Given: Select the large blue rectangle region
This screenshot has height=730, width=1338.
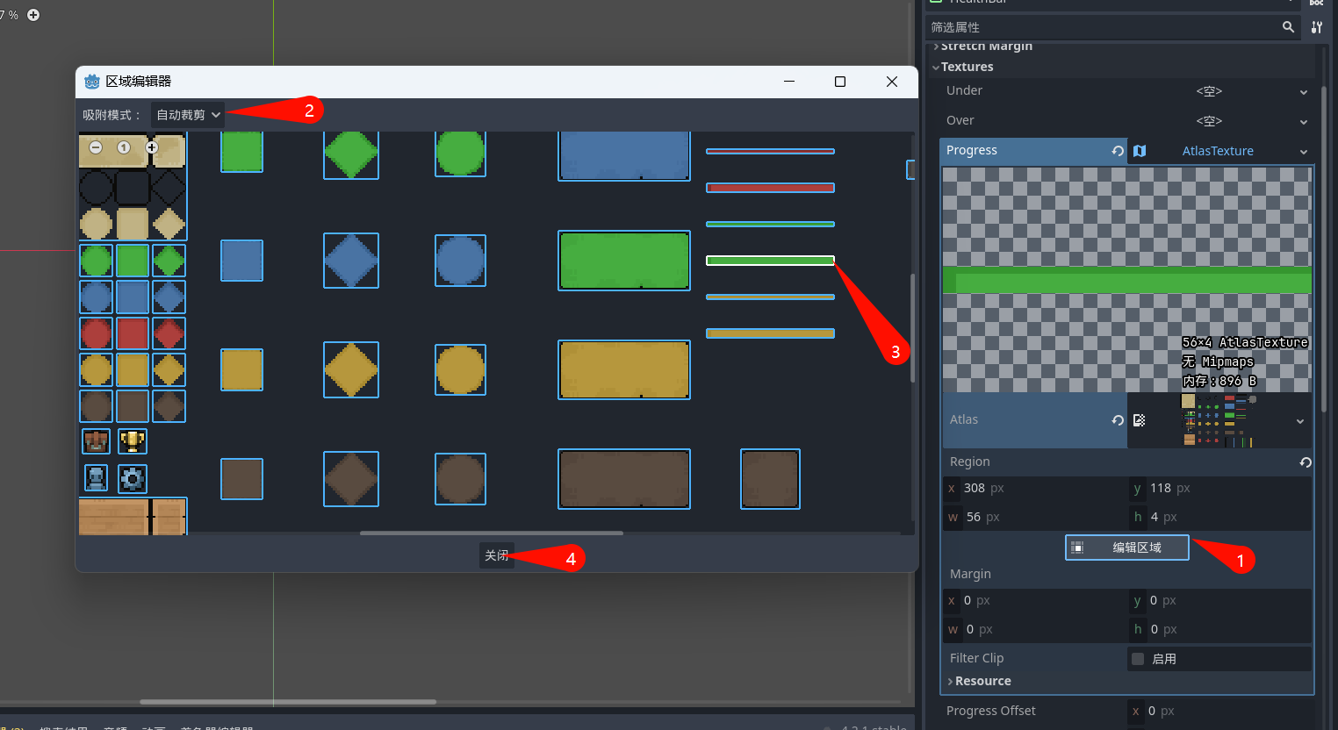Looking at the screenshot, I should click(x=624, y=155).
